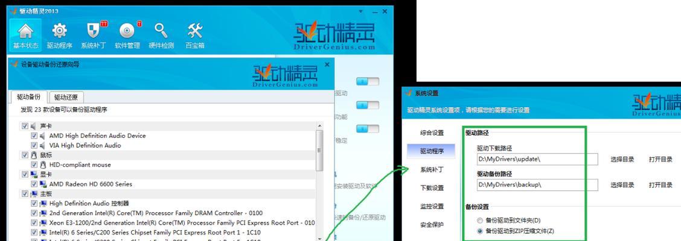
Task: Uncheck High Definition Audio 控制器 checkbox
Action: [34, 203]
